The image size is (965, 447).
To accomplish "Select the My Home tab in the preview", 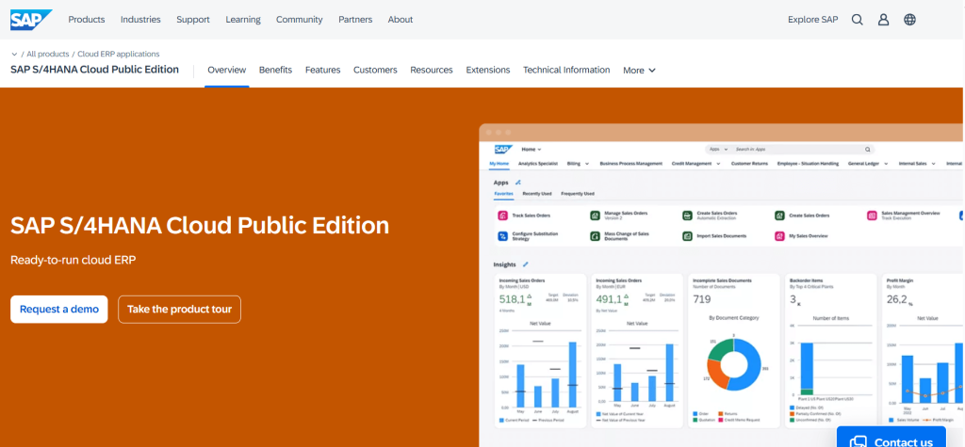I will [499, 164].
